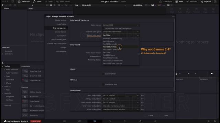Select Subtitles and Transcription settings page
Viewport: 220px width, 123px height.
[x=57, y=44]
